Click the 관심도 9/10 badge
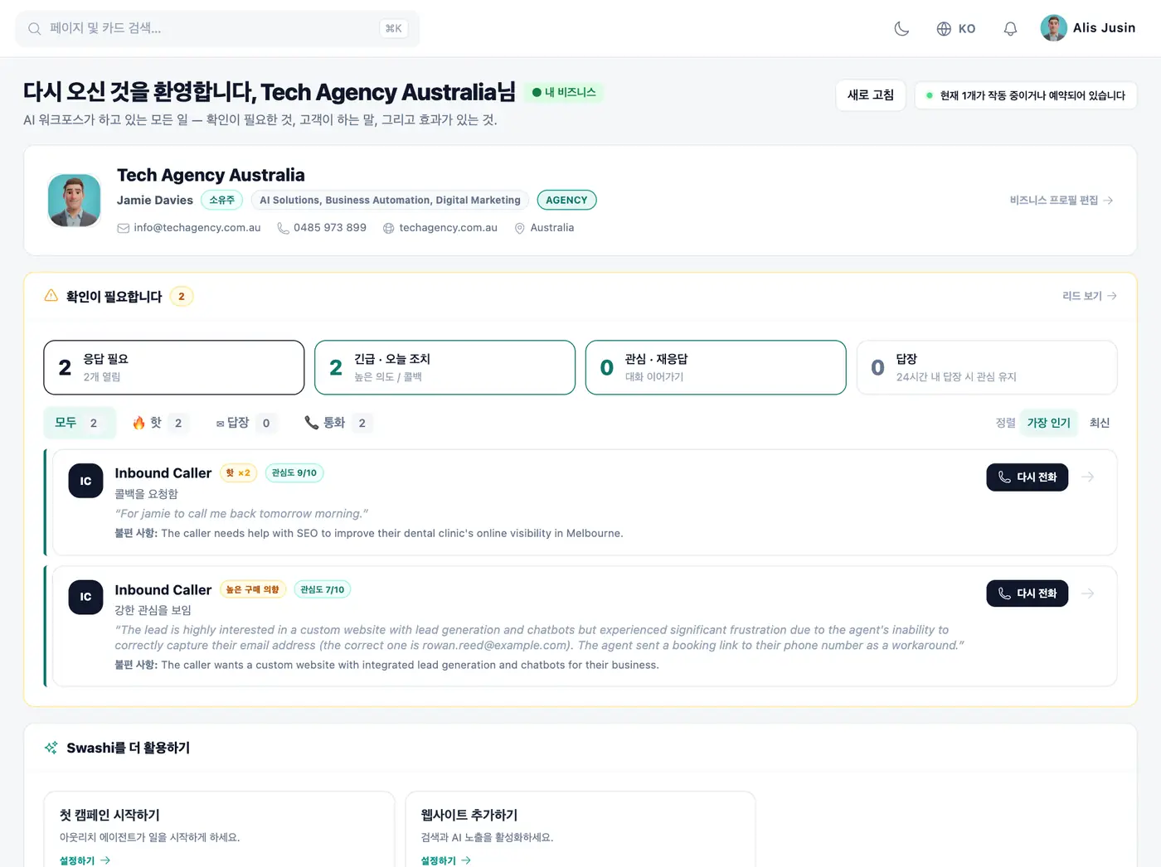 point(294,473)
